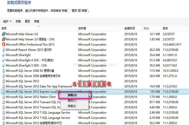Click the Help Viewer 2.0 语言包 CHS icon
Image resolution: width=189 pixels, height=125 pixels.
click(x=3, y=39)
